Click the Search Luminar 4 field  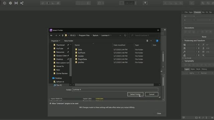(x=144, y=35)
